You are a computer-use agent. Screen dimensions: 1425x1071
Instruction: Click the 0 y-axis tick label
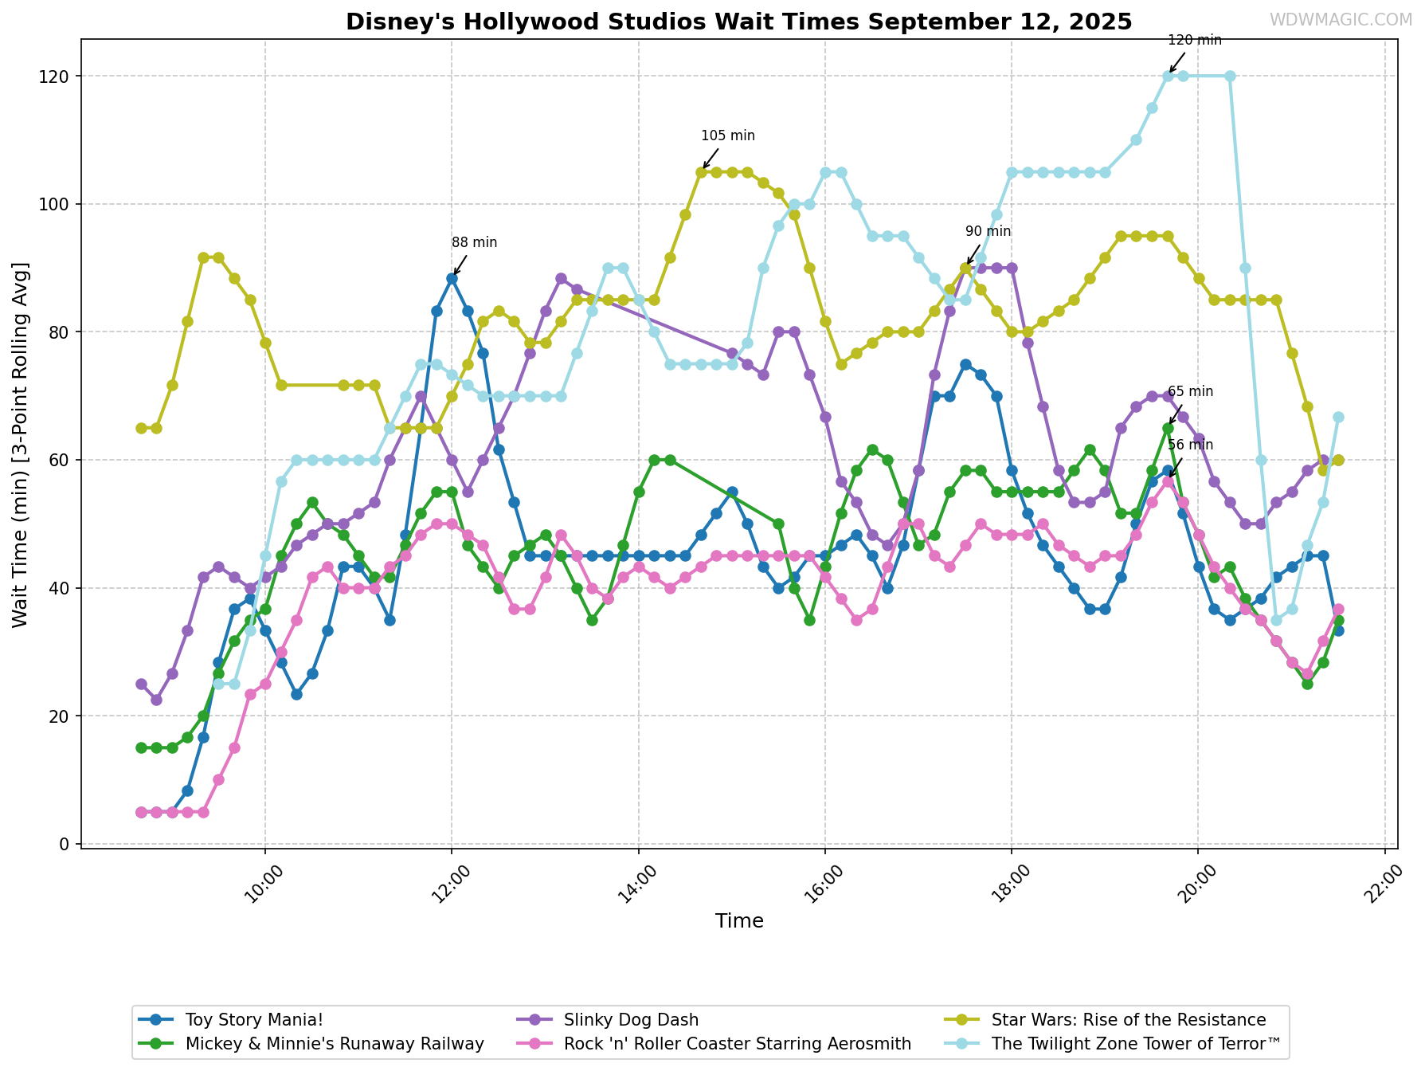[x=66, y=844]
